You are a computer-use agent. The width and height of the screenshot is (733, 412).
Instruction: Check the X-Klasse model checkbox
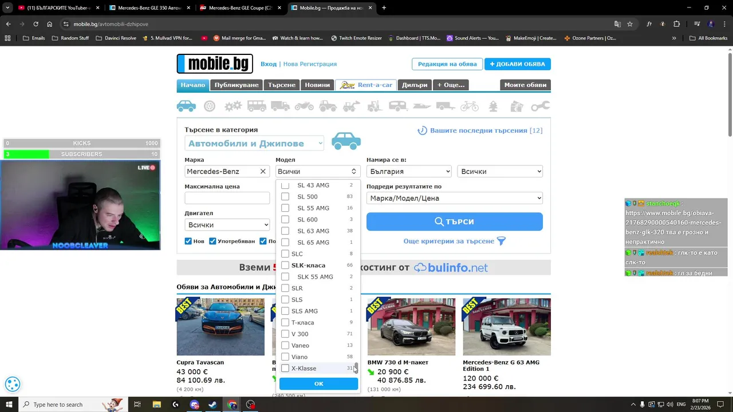(285, 368)
